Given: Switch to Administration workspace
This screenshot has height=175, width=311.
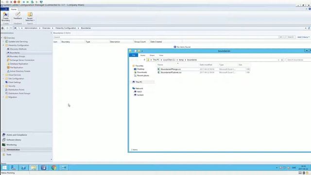Looking at the screenshot, I should (26, 150).
